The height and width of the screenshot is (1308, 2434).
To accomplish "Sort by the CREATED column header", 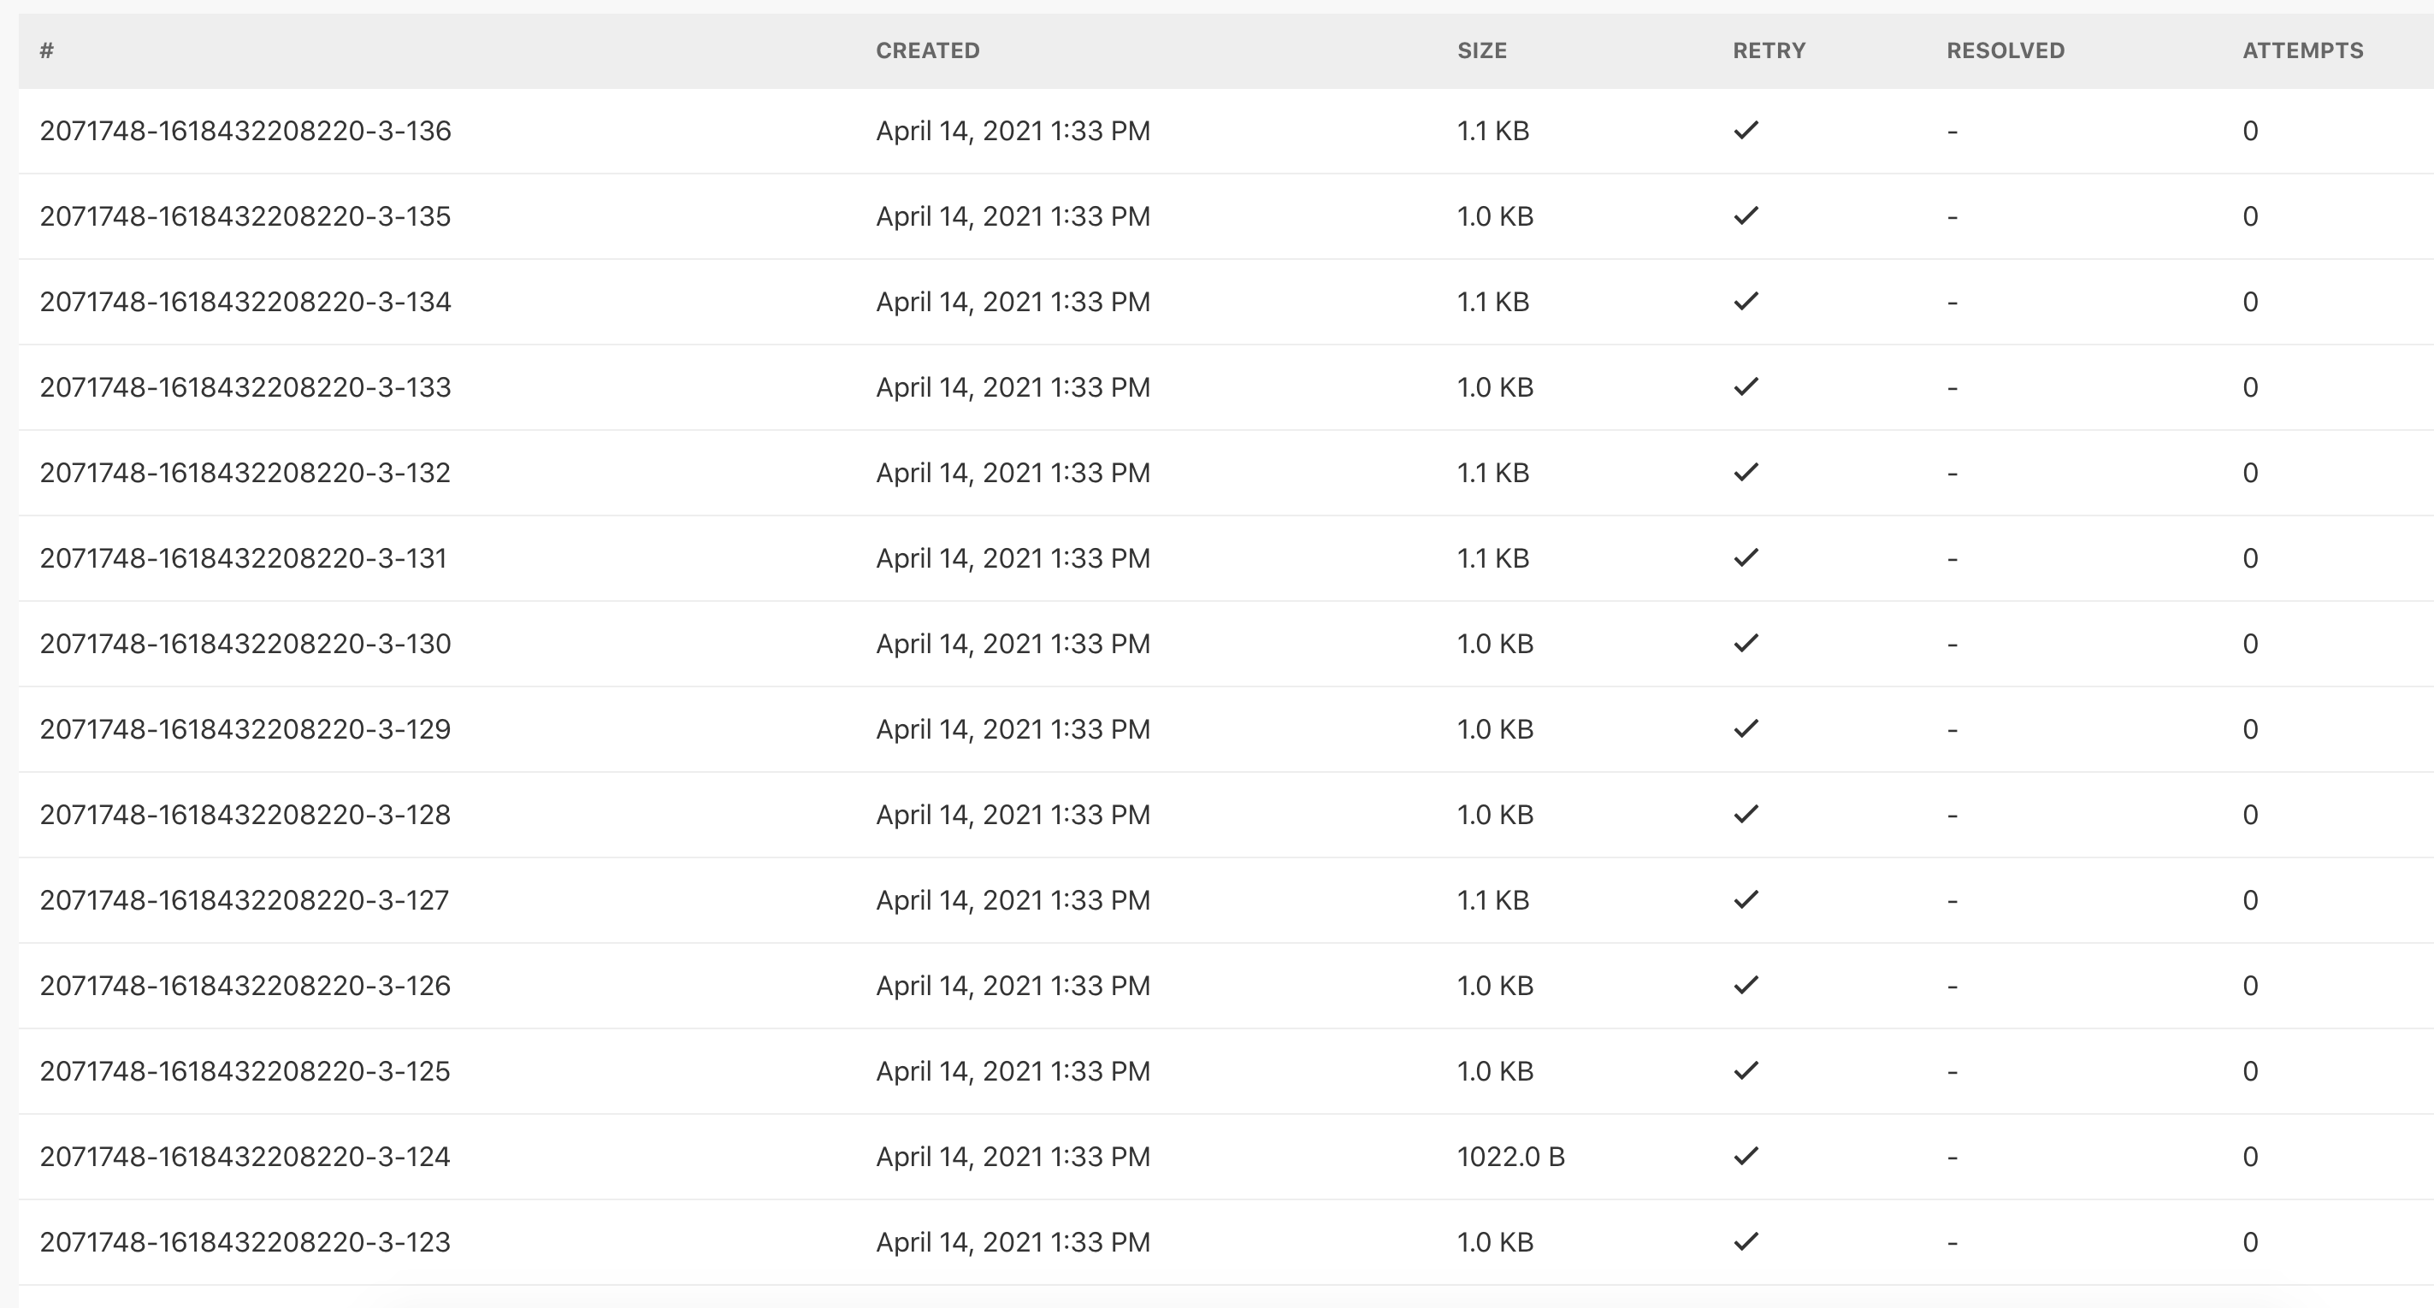I will [927, 51].
